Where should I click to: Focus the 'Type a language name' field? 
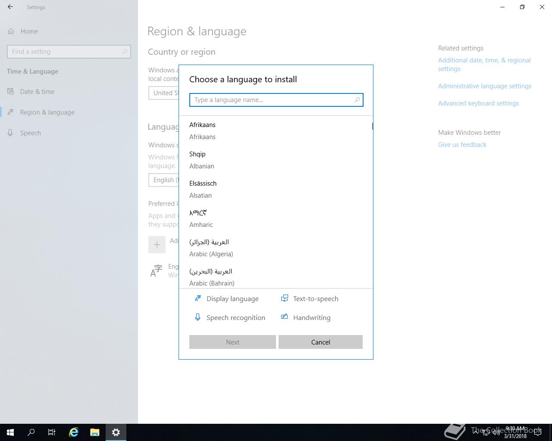point(272,100)
